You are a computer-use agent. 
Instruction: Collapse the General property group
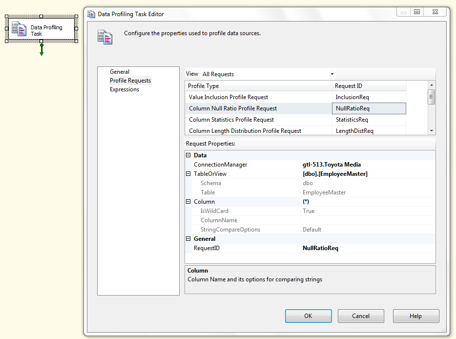[188, 238]
